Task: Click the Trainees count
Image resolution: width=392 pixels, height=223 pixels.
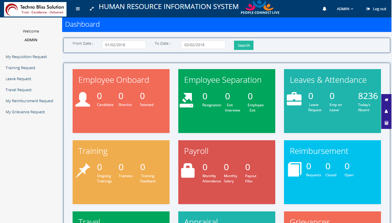Action: click(x=121, y=167)
